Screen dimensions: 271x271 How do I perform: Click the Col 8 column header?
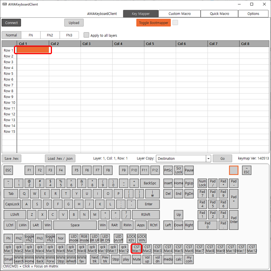tap(254, 44)
